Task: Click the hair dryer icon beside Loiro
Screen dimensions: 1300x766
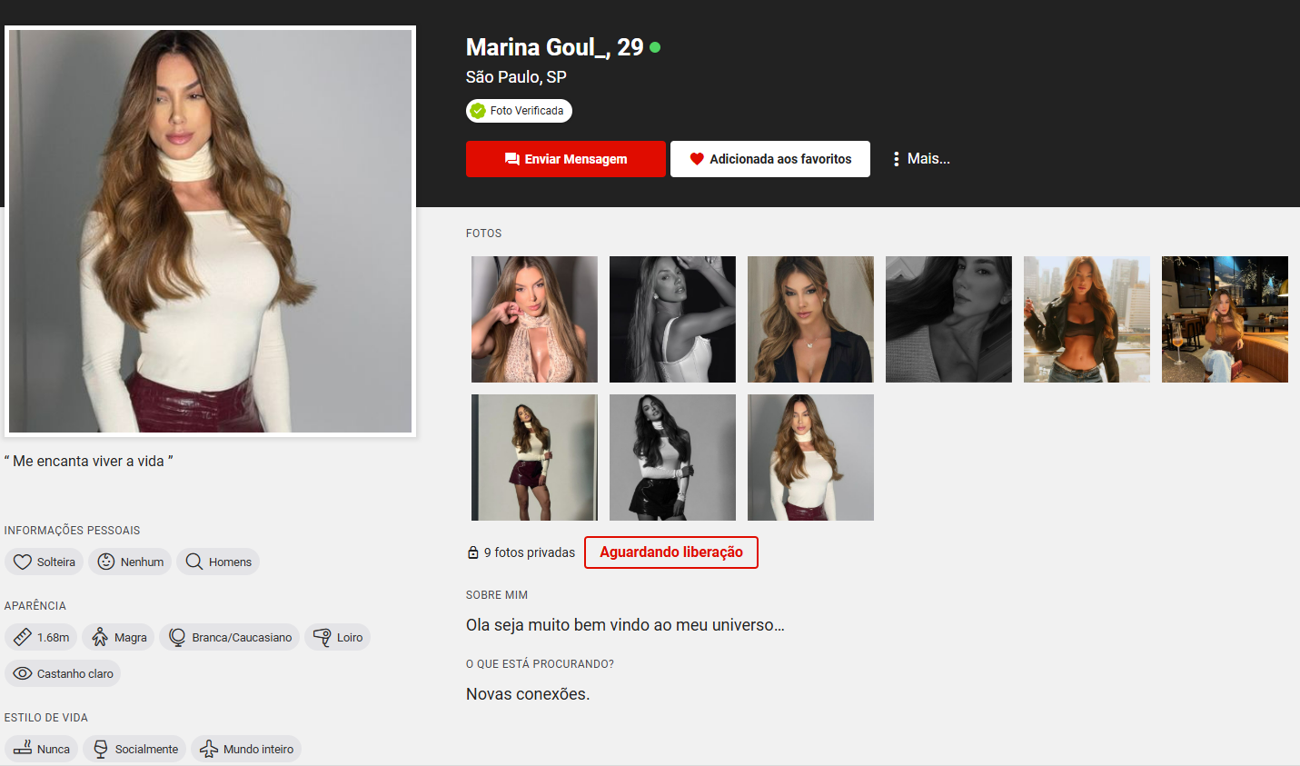Action: 323,637
